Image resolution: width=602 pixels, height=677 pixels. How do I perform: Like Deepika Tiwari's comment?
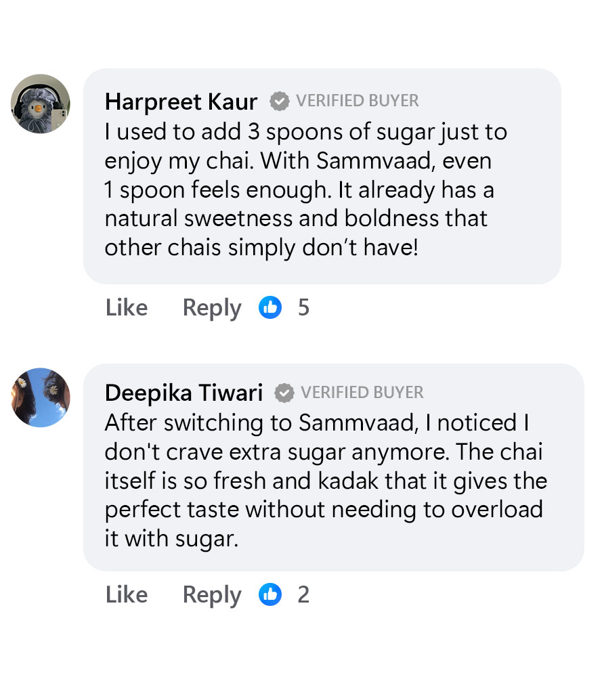(127, 594)
